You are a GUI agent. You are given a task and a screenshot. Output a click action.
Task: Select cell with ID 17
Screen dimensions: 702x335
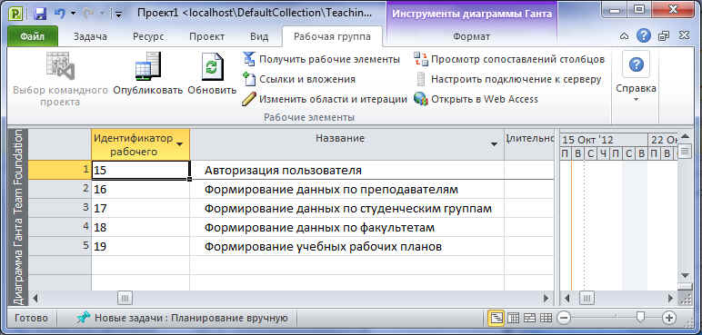141,209
